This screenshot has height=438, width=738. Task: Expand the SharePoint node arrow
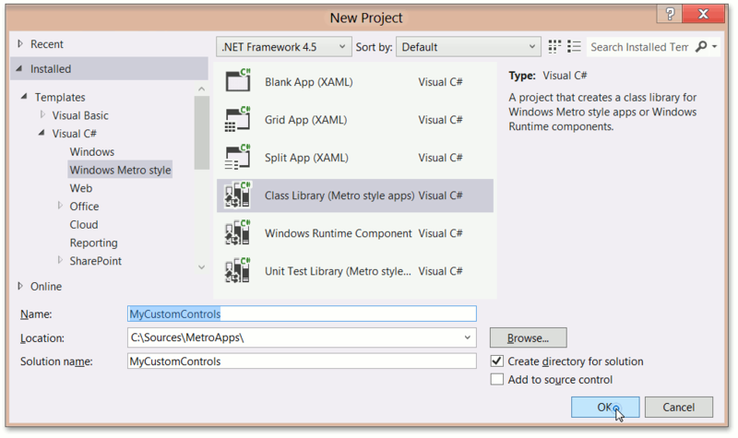[x=60, y=260]
